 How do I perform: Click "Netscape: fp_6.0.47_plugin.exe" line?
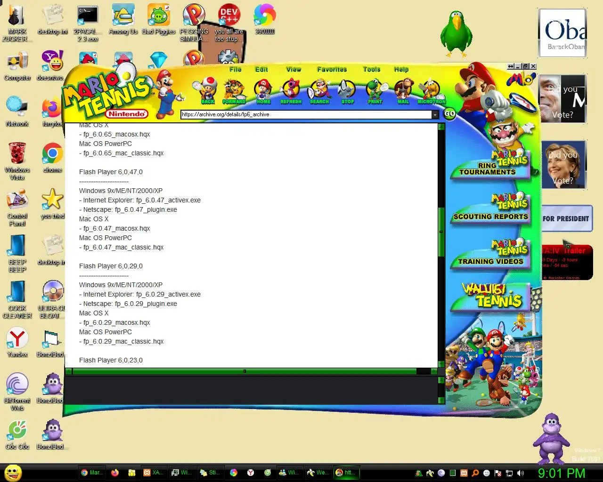(128, 209)
